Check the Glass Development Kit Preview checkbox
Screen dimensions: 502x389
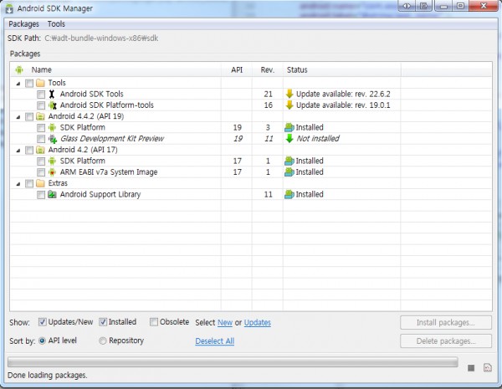41,139
